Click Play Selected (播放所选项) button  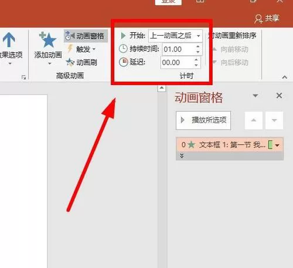pyautogui.click(x=203, y=120)
